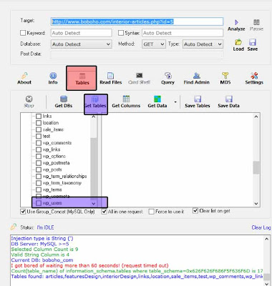This screenshot has width=272, height=286.
Task: Click the key icon next to Status
Action: 14,227
